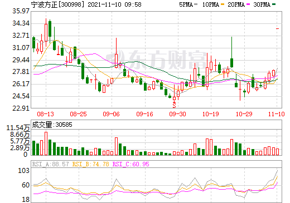This screenshot has height=203, width=290.
Task: Select the 10-19 date label
Action: tap(211, 114)
